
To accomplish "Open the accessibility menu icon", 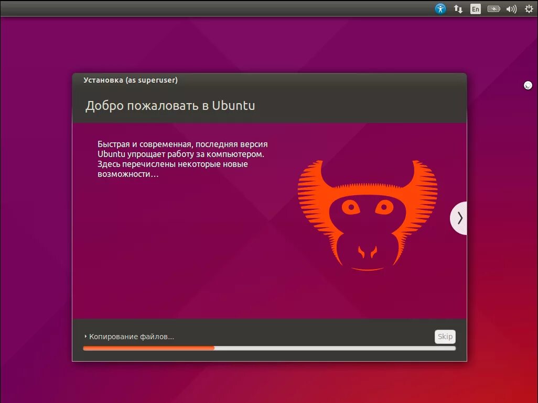I will [440, 8].
